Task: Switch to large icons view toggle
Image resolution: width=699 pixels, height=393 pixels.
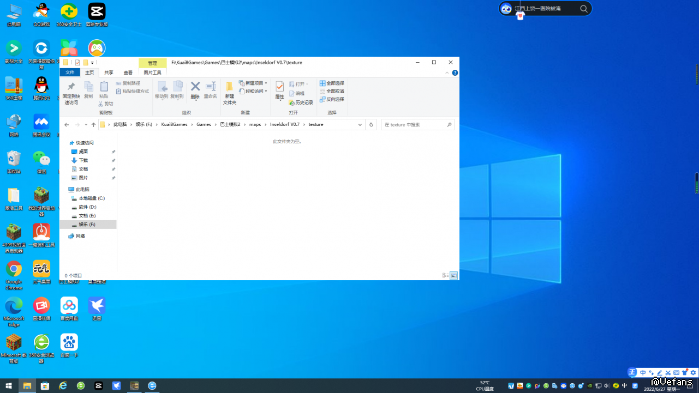Action: 453,276
